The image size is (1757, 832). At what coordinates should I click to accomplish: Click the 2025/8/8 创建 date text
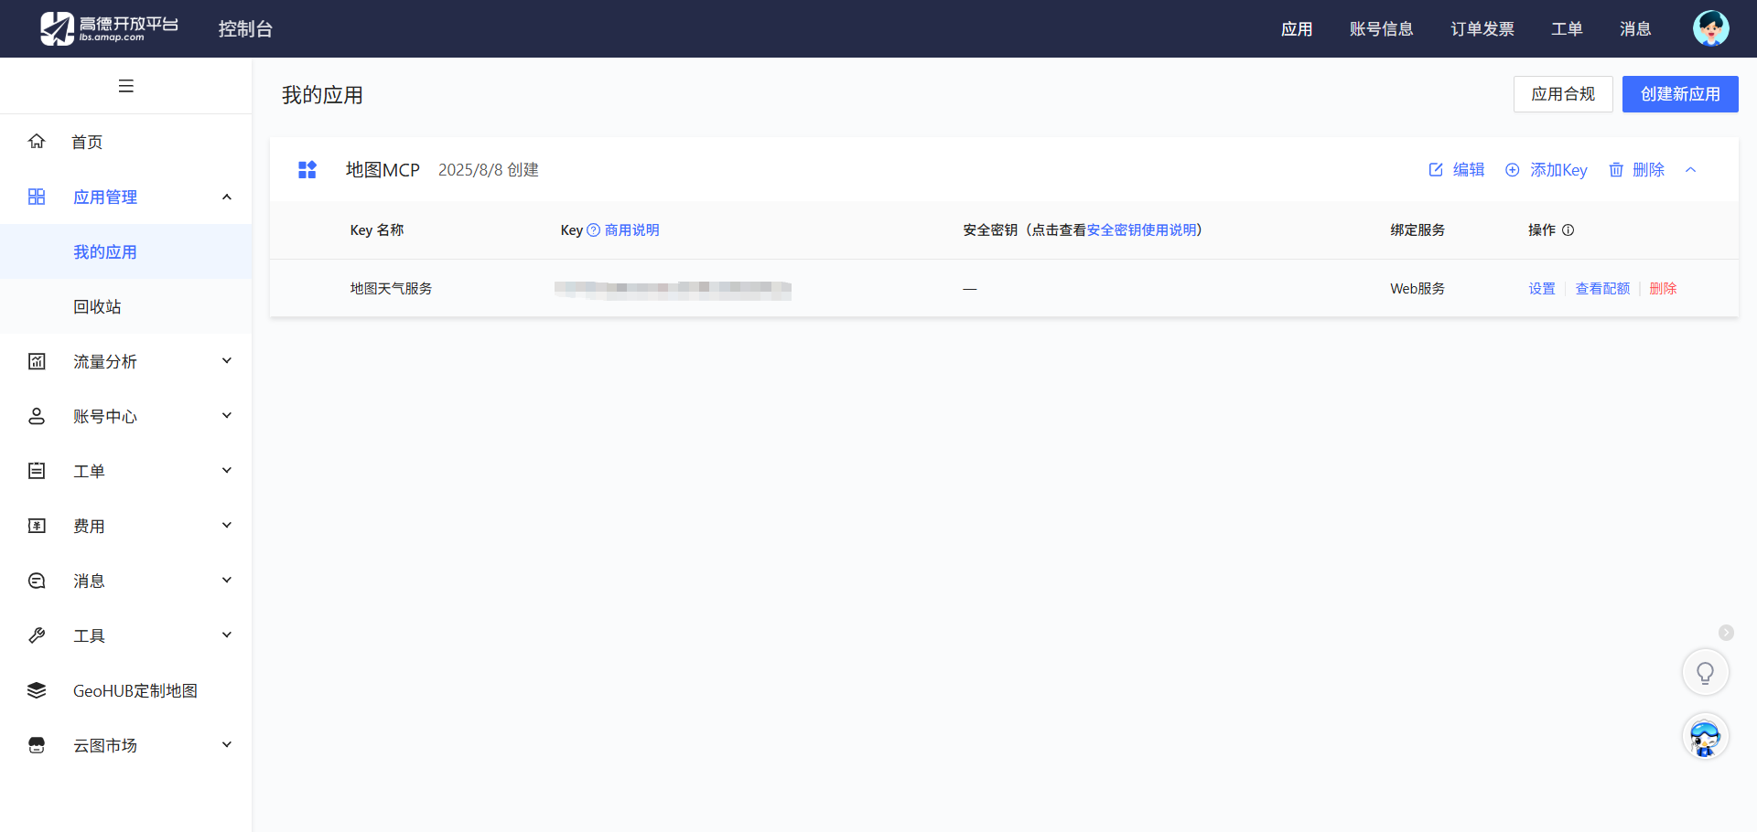[x=489, y=170]
